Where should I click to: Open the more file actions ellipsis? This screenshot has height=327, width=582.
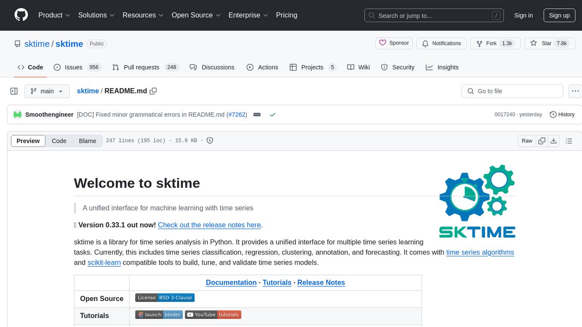click(575, 91)
